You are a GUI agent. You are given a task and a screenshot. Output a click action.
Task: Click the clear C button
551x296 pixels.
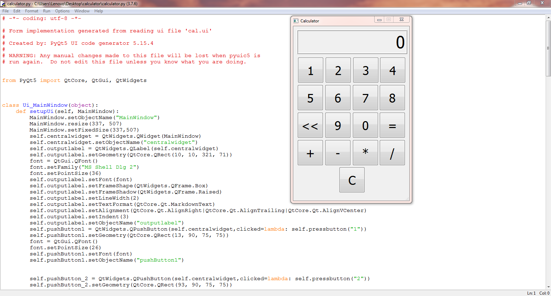click(x=352, y=180)
